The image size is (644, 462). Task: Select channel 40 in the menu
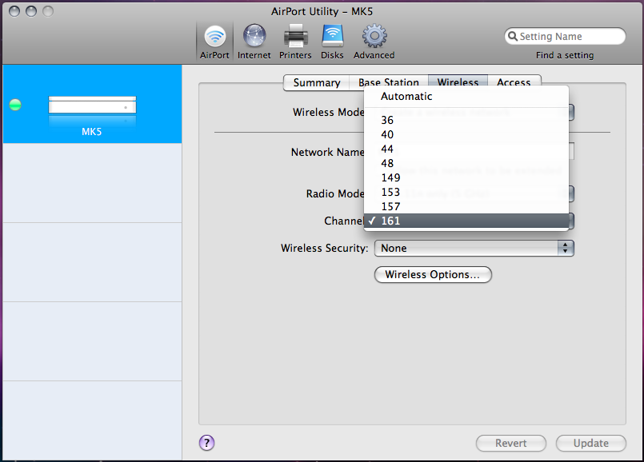tap(466, 134)
